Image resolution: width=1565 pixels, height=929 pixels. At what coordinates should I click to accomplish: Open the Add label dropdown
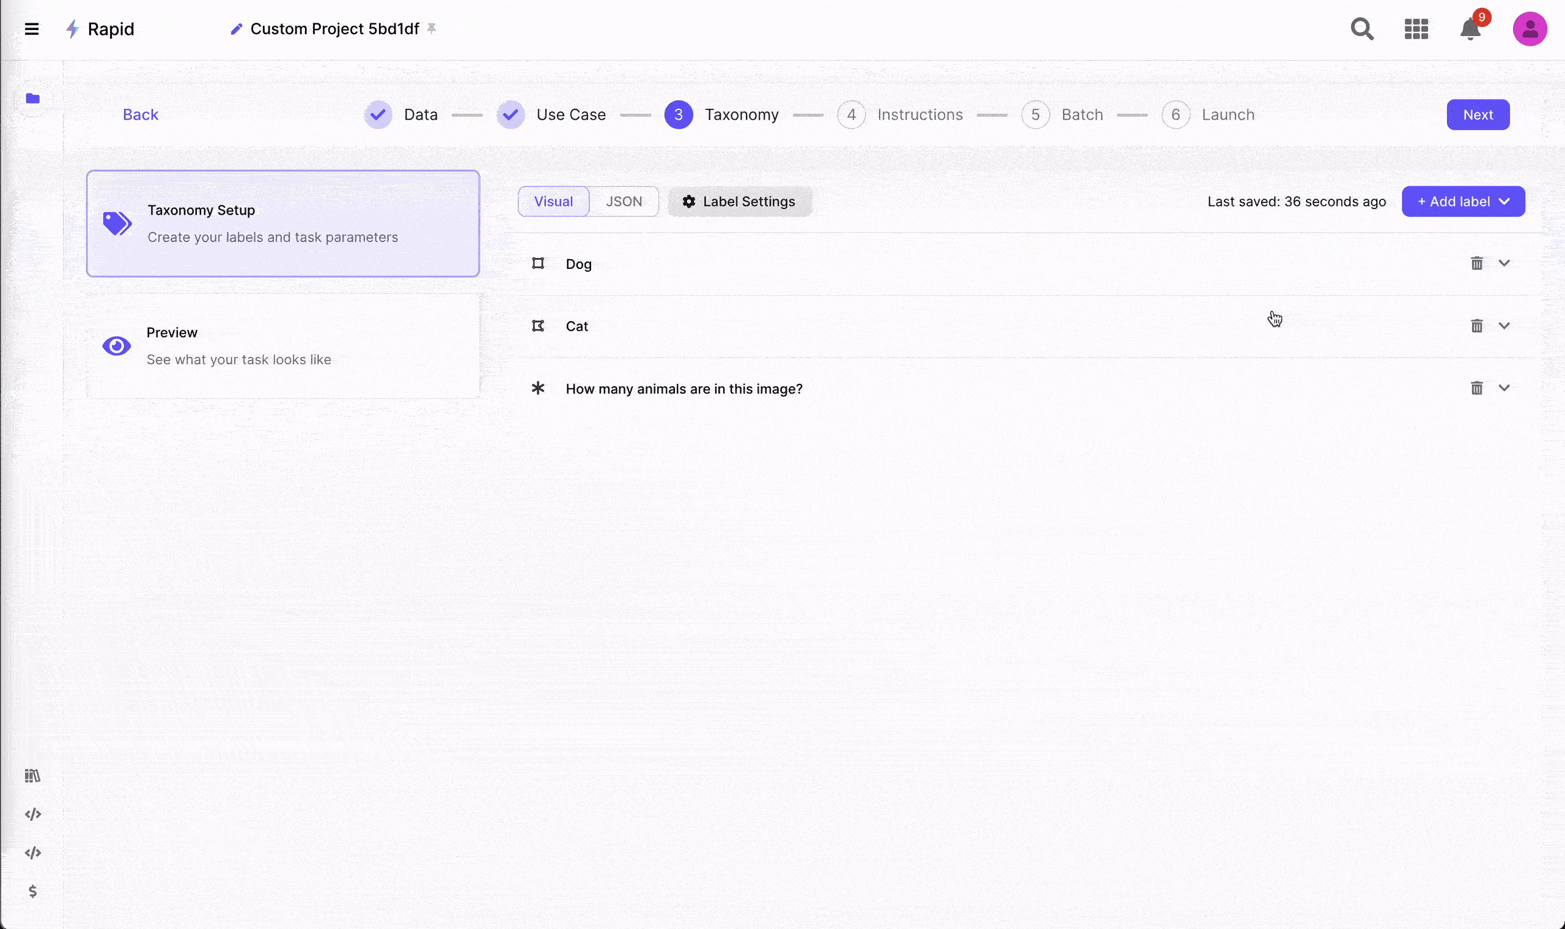[x=1463, y=202]
